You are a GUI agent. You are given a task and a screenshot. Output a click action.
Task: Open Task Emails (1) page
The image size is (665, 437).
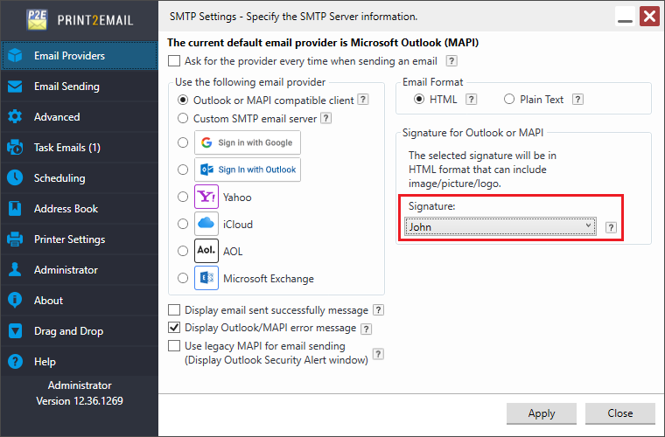click(80, 148)
